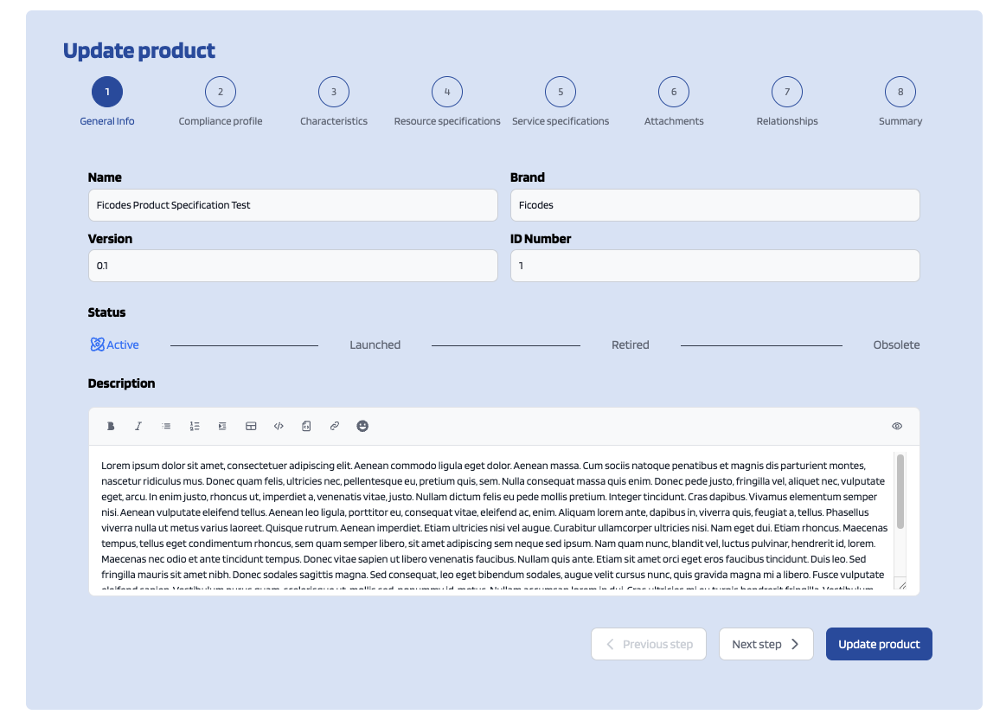
Task: Click the Next step button
Action: coord(766,644)
